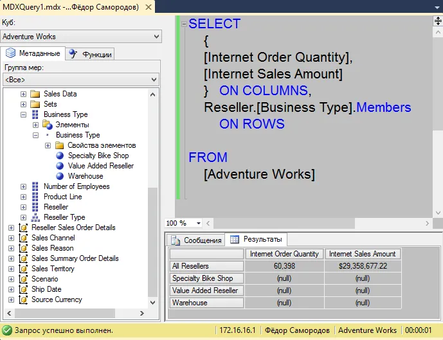Screen dimensions: 443x340
Task: Switch to the Метаданные tab
Action: click(x=33, y=53)
